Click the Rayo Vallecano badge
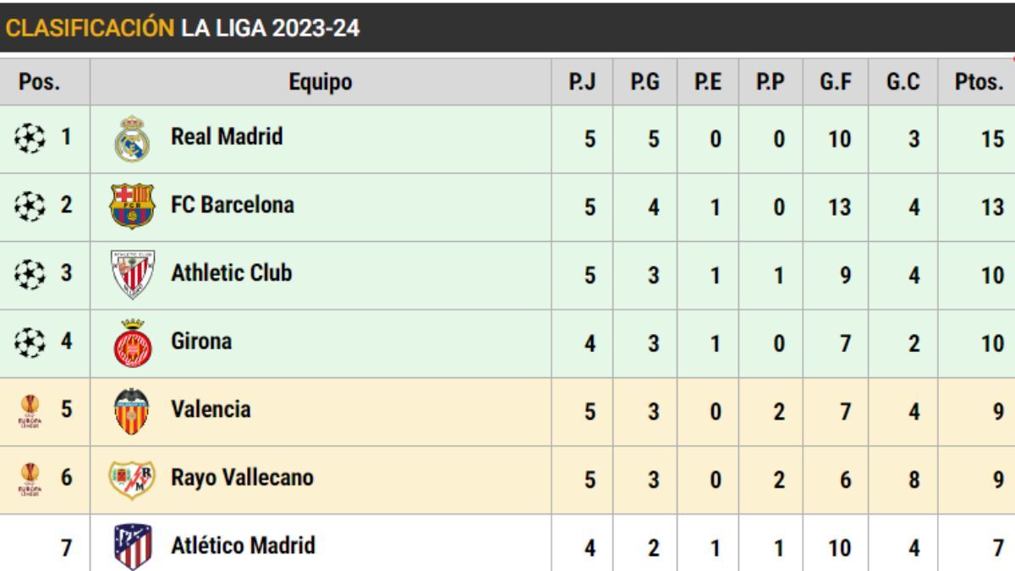1015x571 pixels. tap(132, 479)
